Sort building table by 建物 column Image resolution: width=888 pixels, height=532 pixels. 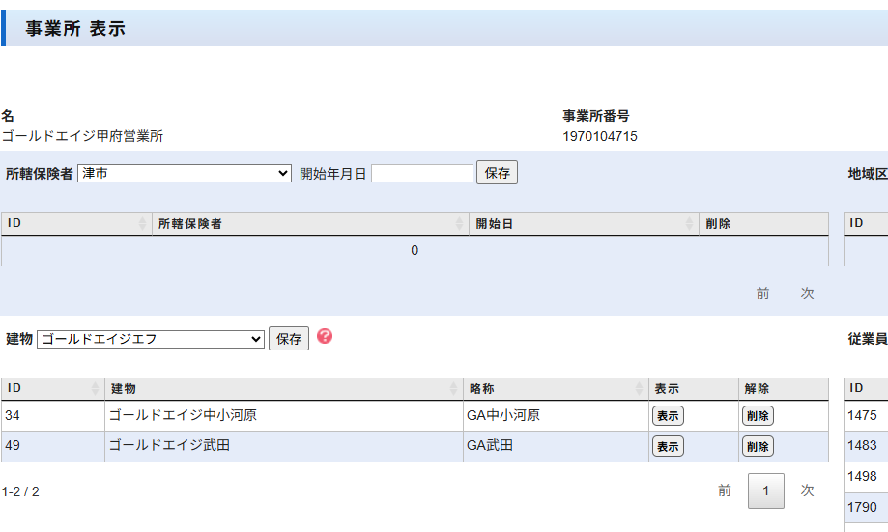coord(282,389)
